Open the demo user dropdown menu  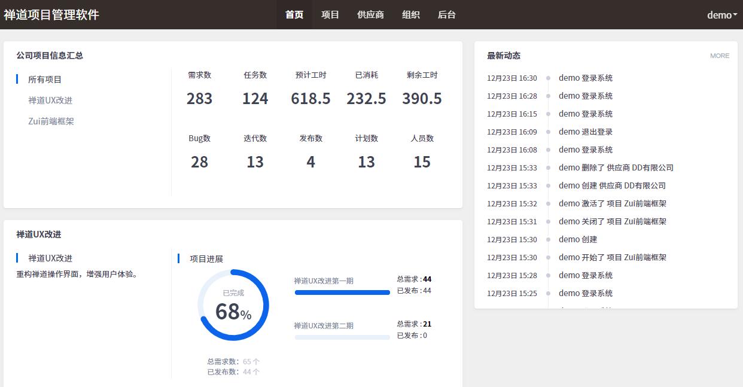pos(722,15)
